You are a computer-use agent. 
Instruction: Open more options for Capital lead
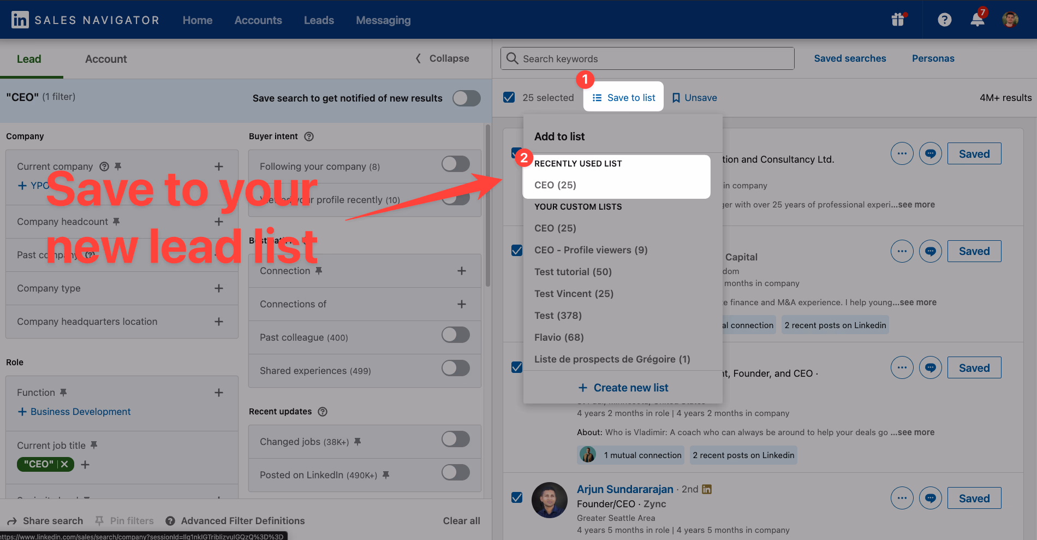point(902,251)
